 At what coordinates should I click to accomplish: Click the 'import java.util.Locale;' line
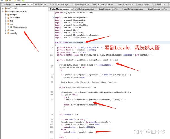point(68,28)
